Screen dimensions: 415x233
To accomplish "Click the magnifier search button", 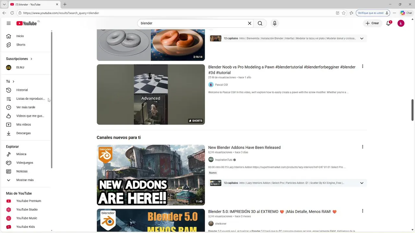I will 260,23.
